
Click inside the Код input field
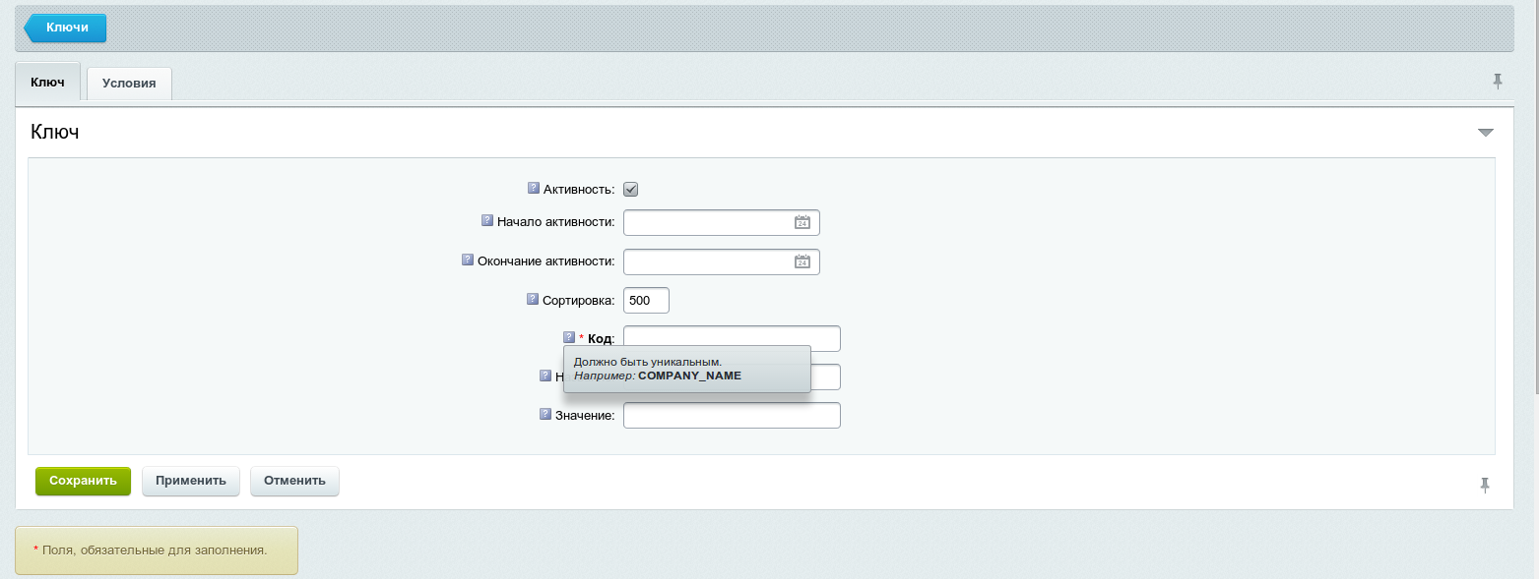click(x=731, y=337)
